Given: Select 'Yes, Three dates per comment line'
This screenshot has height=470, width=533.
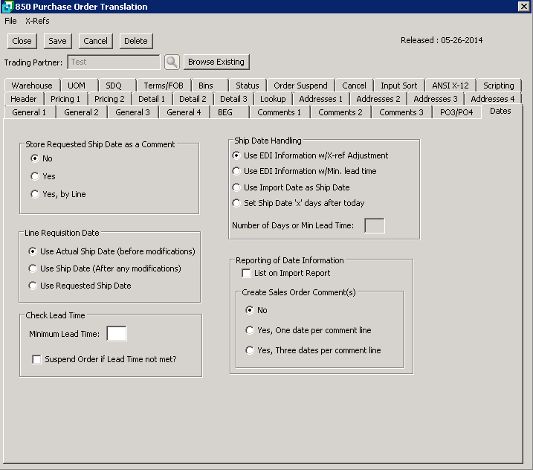Looking at the screenshot, I should (x=249, y=350).
